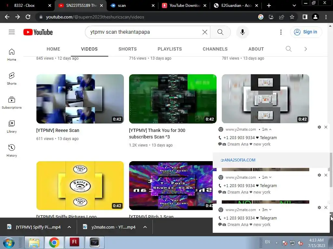This screenshot has height=249, width=333.
Task: Switch to the HOME channel tab
Action: coord(53,49)
